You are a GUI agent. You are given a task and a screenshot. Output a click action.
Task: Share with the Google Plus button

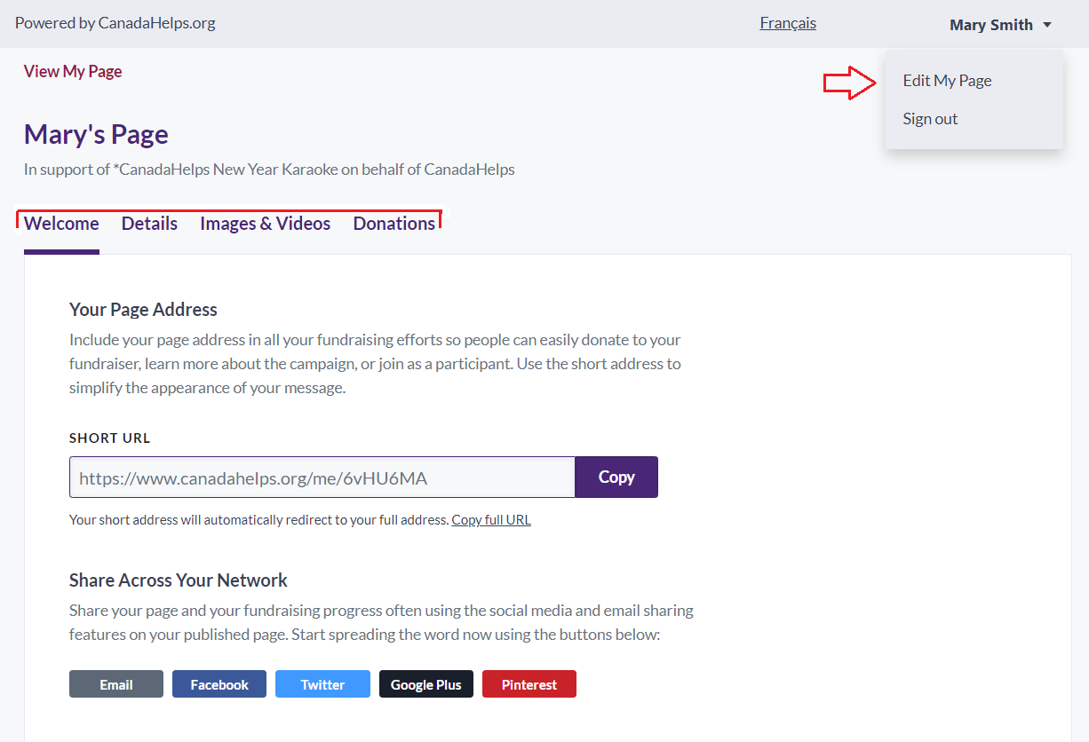(426, 684)
